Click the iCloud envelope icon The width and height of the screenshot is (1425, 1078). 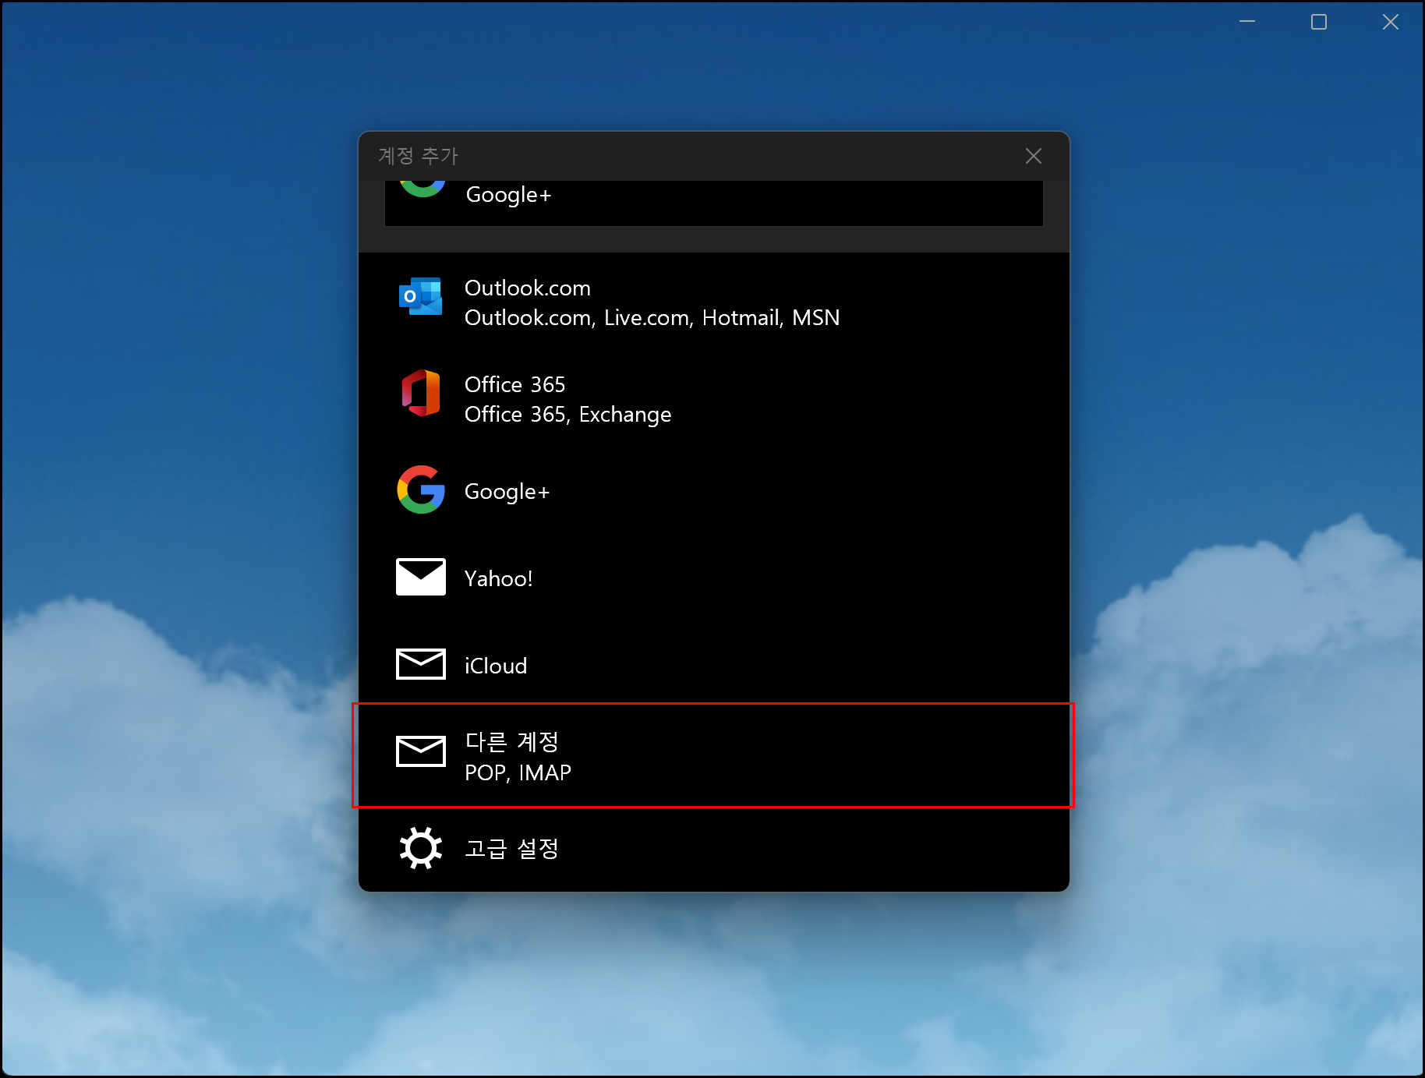(x=421, y=664)
